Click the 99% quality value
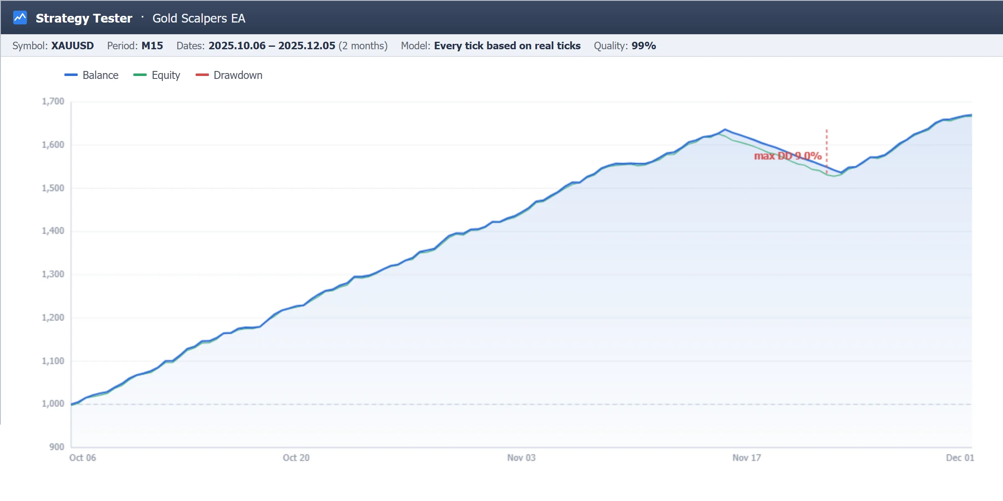This screenshot has width=1003, height=501. (x=644, y=46)
